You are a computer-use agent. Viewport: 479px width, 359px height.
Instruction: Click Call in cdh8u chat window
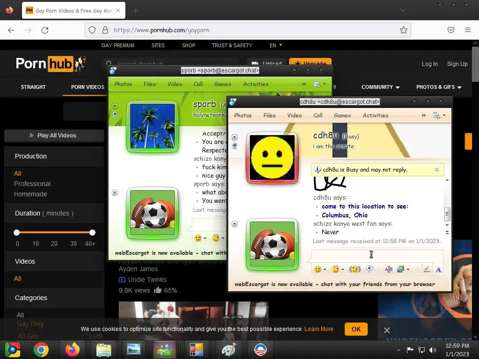tap(318, 115)
